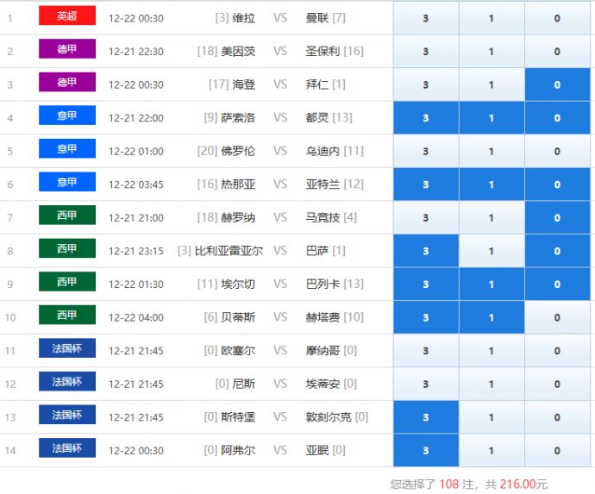Select draw 1 for 美因茨 vs 圣保利

492,52
